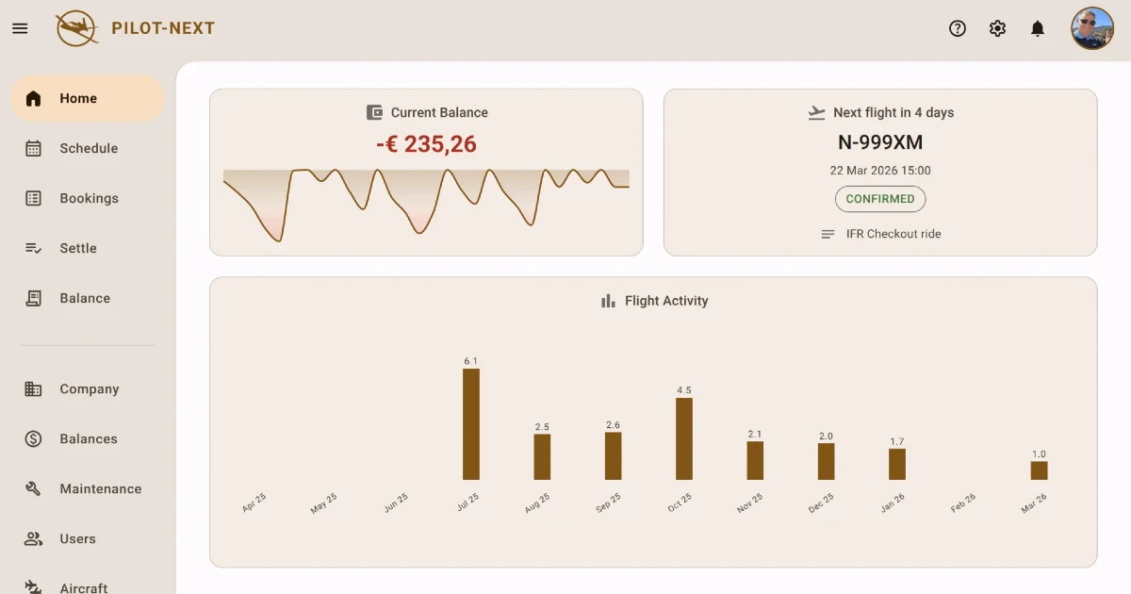Viewport: 1131px width, 594px height.
Task: Show notifications with the bell icon
Action: coord(1038,28)
